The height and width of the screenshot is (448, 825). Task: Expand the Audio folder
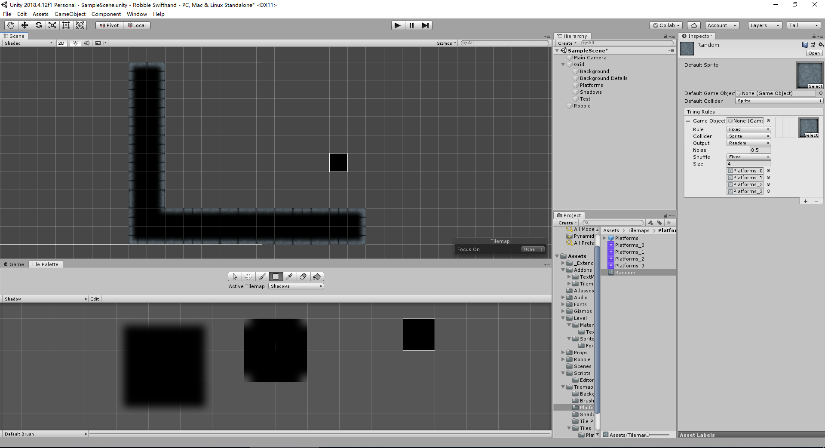click(x=563, y=298)
